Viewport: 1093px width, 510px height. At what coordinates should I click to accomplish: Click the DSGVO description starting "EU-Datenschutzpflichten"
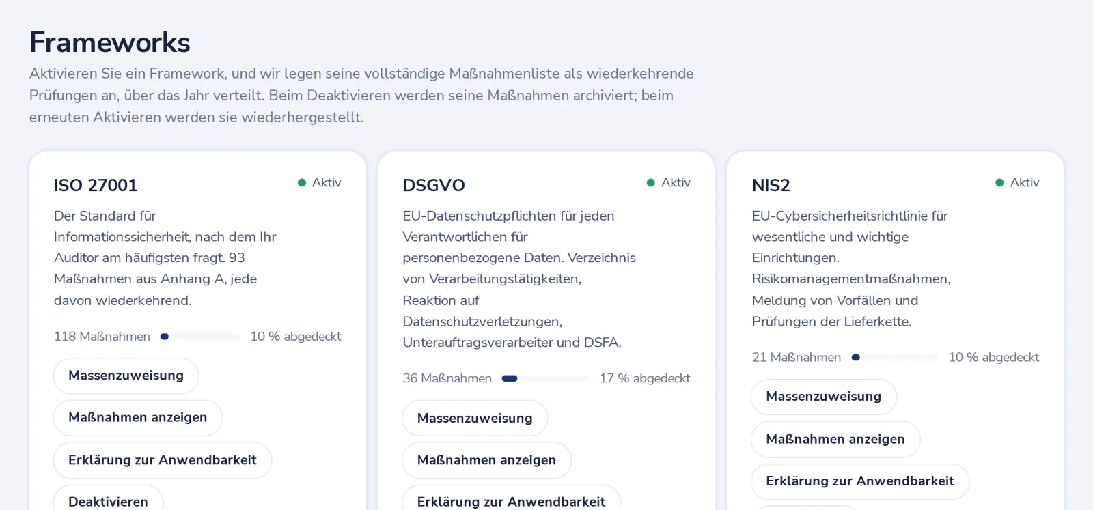[519, 279]
